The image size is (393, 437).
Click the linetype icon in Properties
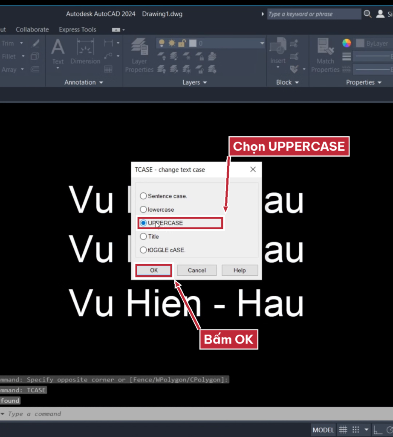click(347, 69)
